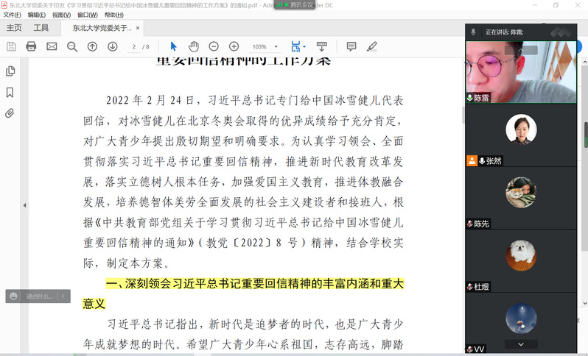Expand the participant list with the down chevron
This screenshot has width=588, height=356.
522,343
